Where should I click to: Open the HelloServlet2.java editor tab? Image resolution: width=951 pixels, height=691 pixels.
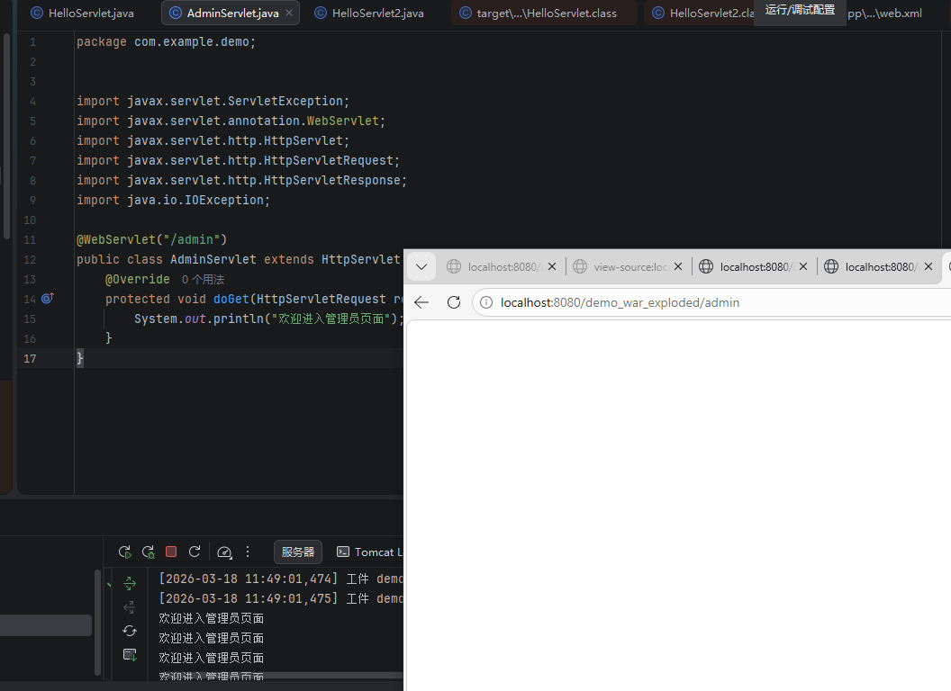tap(369, 13)
